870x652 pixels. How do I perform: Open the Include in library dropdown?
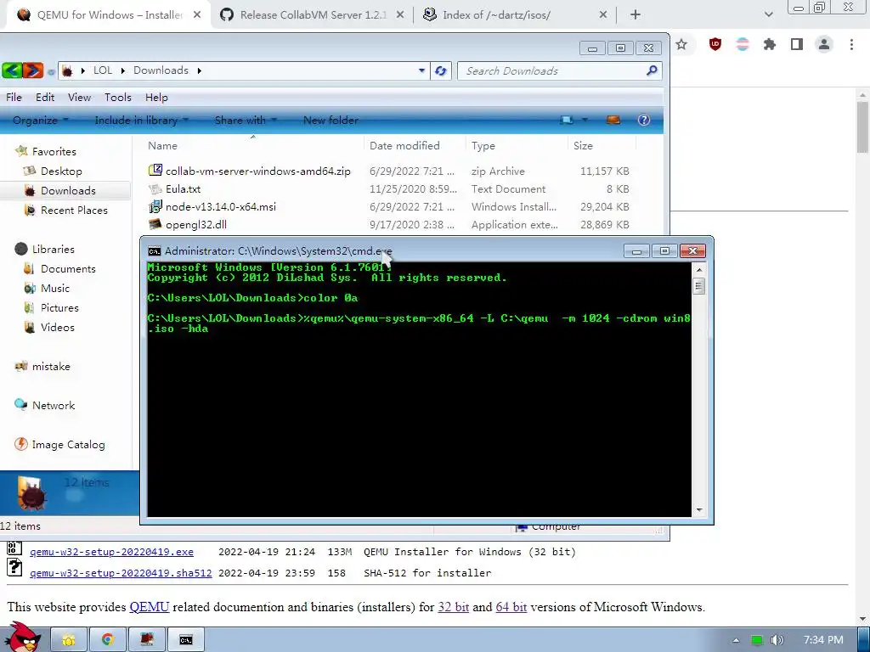tap(142, 120)
